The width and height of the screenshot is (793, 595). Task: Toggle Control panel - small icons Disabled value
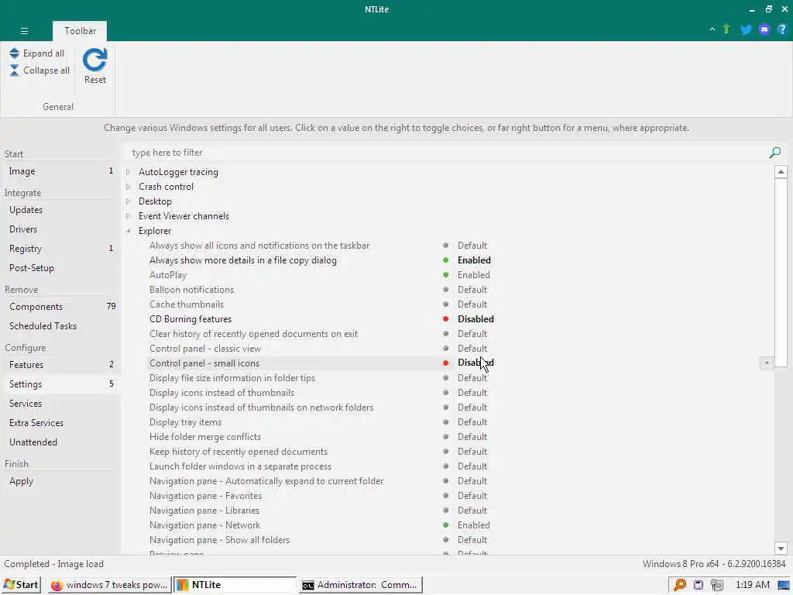pos(475,363)
